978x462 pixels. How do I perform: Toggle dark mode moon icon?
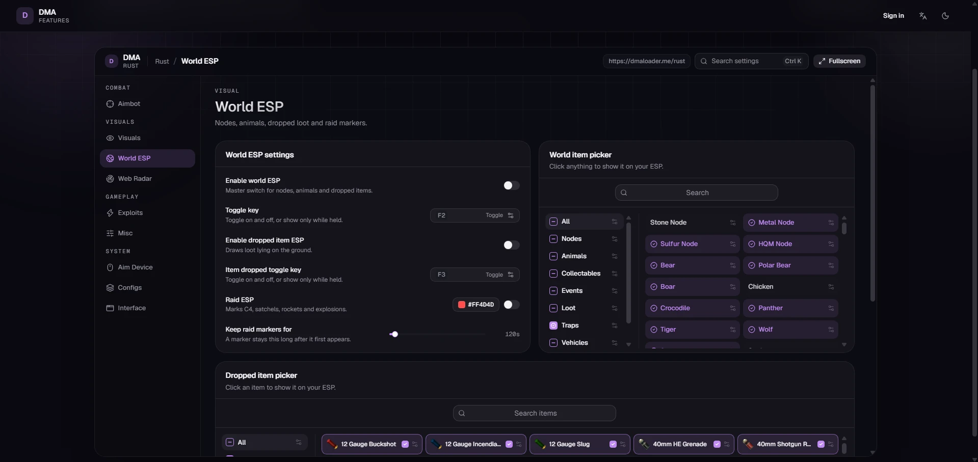tap(945, 16)
